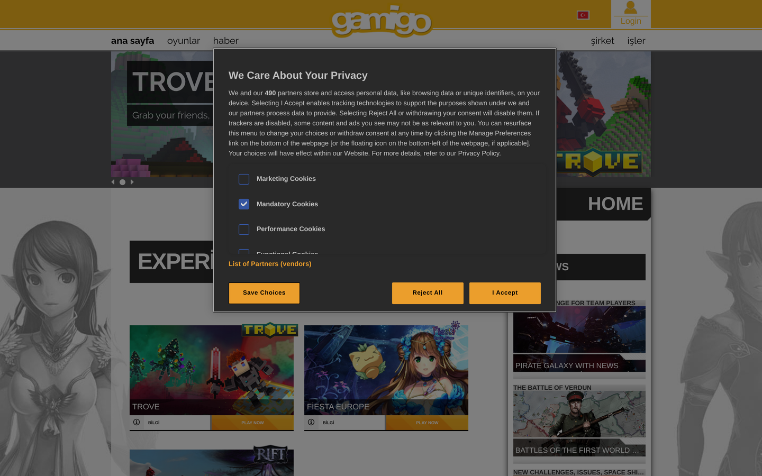Click the Mandatory Cookies label
This screenshot has height=476, width=762.
point(287,204)
